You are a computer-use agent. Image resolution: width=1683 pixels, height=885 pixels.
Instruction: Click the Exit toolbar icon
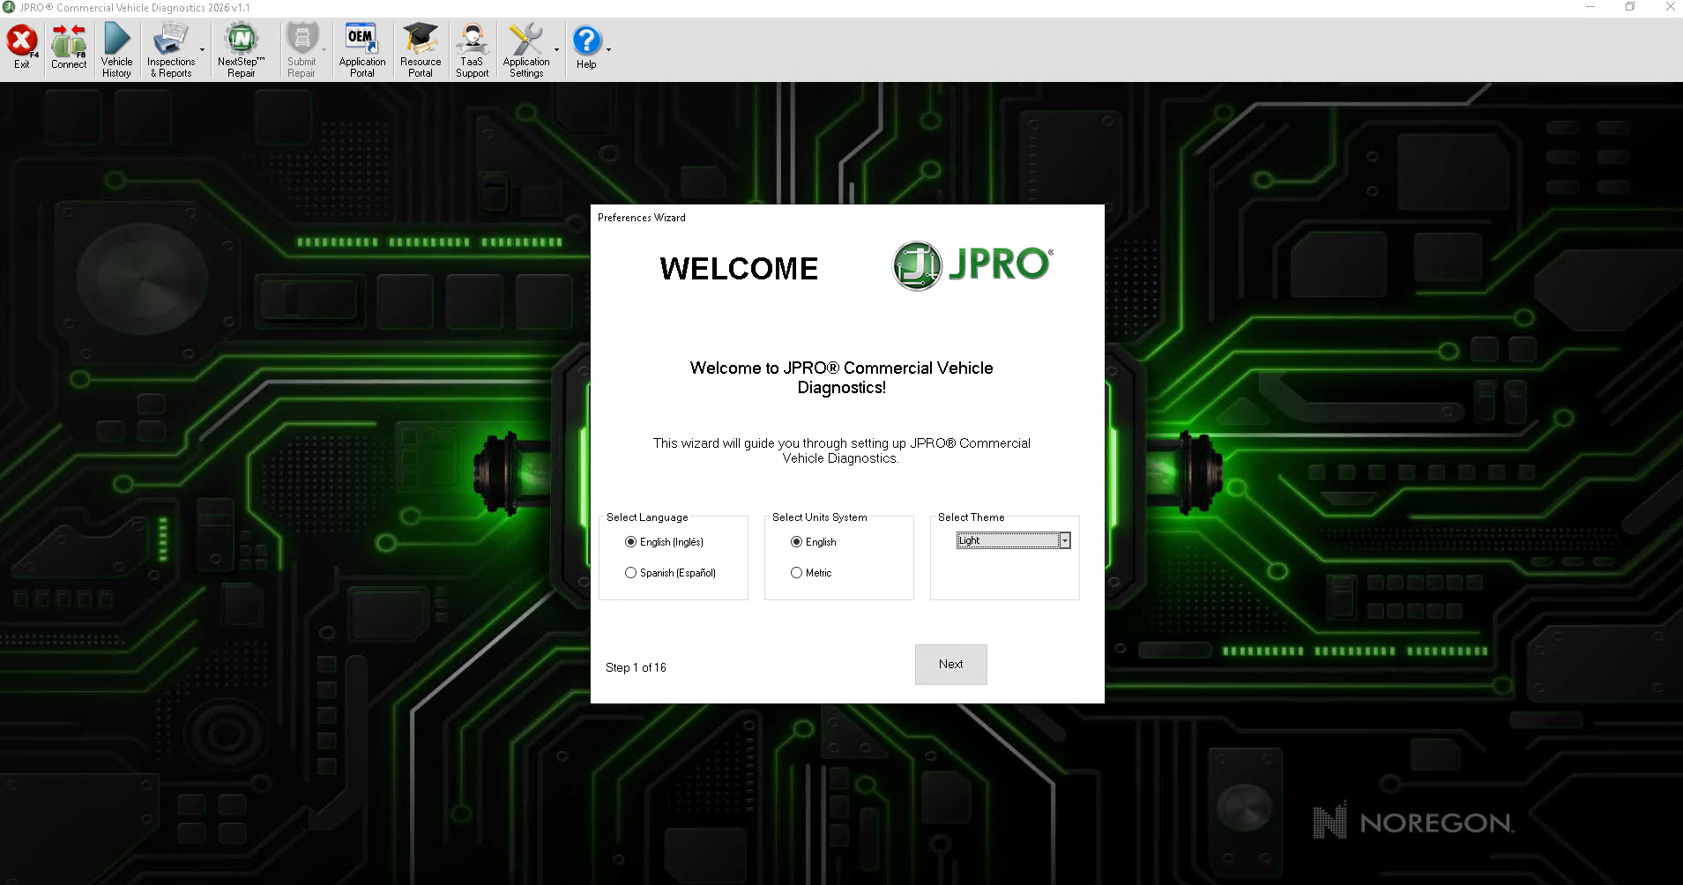click(22, 48)
